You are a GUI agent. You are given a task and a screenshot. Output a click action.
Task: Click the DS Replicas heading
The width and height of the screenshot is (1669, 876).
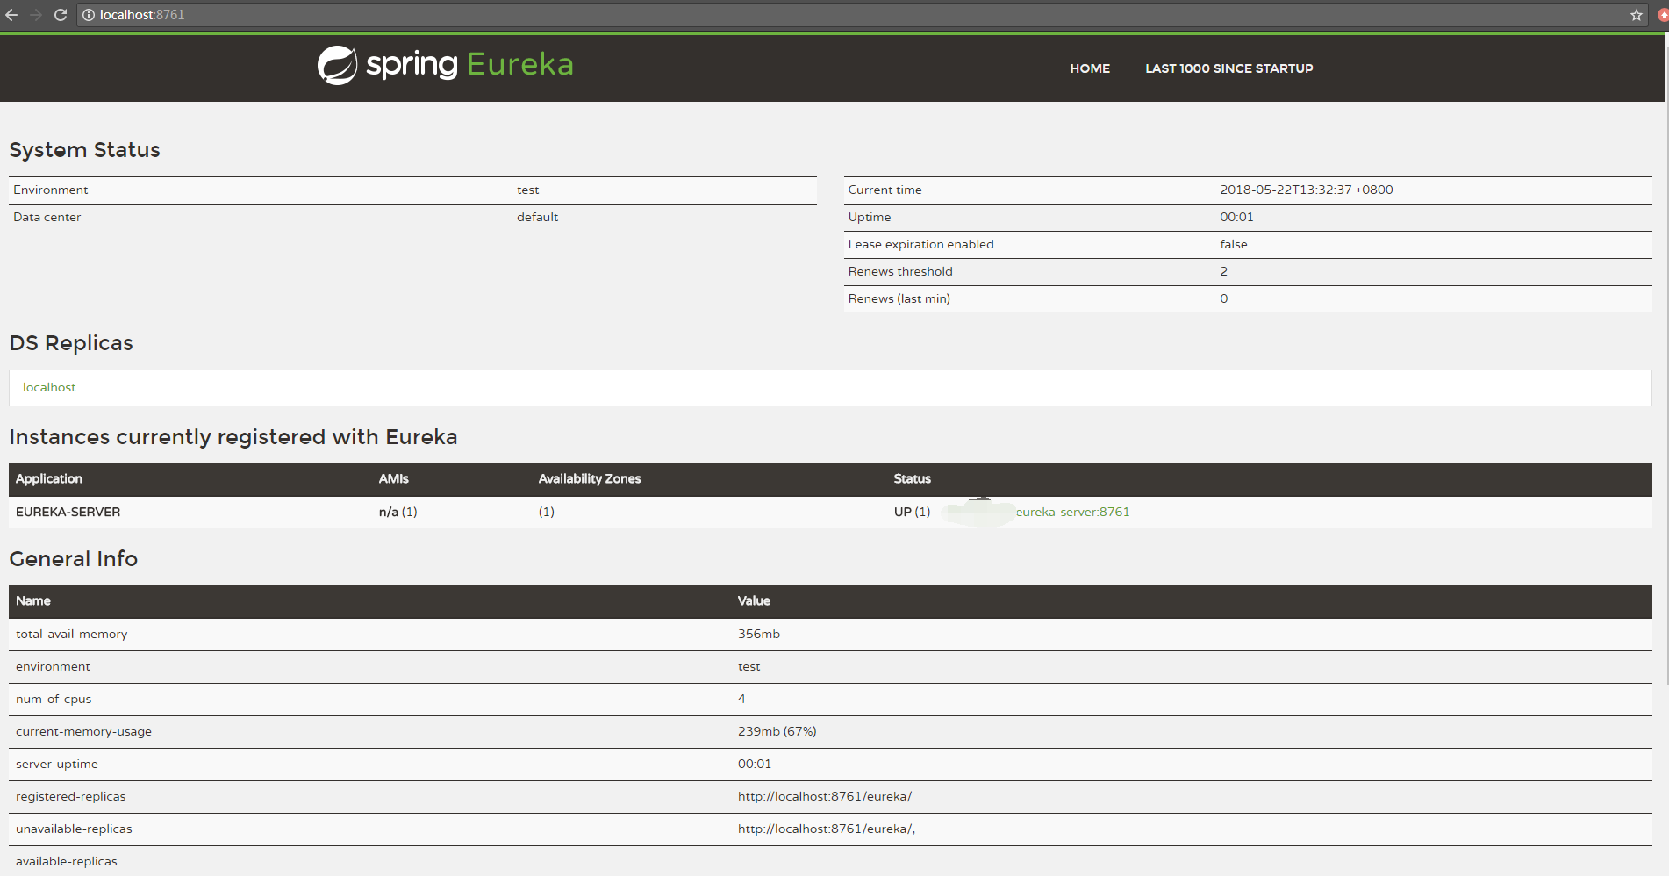(71, 343)
